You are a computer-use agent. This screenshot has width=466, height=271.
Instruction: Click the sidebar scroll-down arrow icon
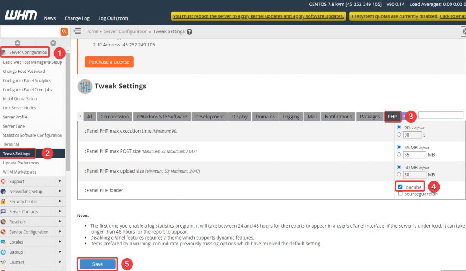click(53, 43)
